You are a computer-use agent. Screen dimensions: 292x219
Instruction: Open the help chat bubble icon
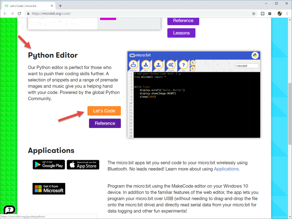coord(9,210)
